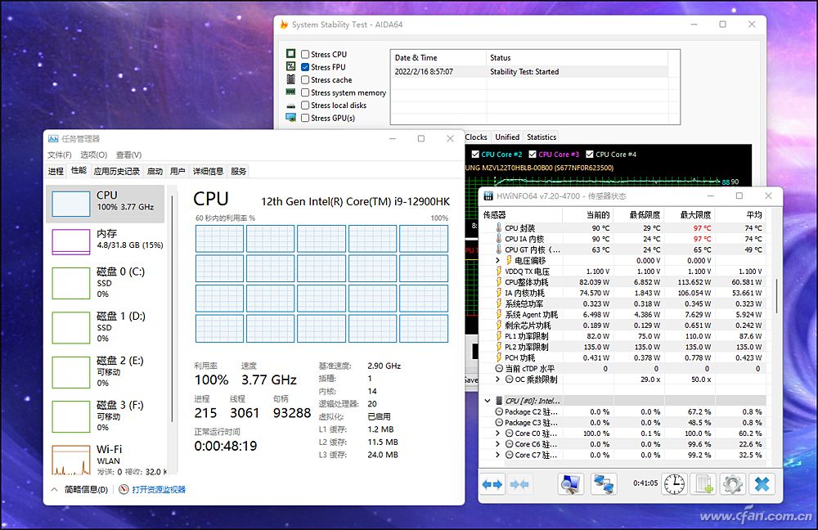
Task: Uncheck CPU Core #2 graph checkbox
Action: (475, 155)
